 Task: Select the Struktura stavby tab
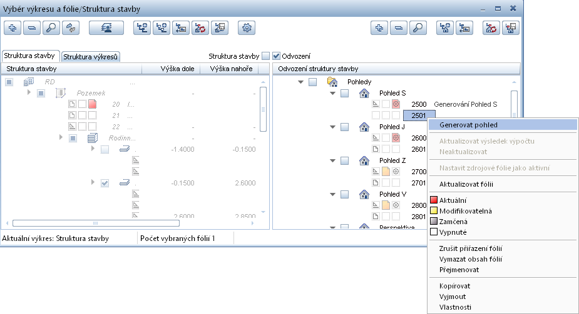click(x=29, y=56)
